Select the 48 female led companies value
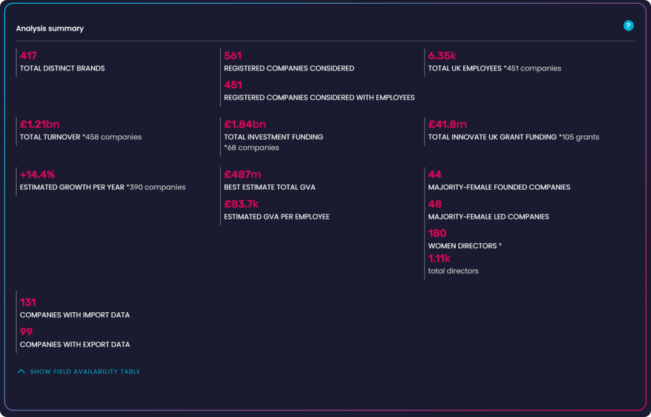This screenshot has width=651, height=417. [x=435, y=204]
